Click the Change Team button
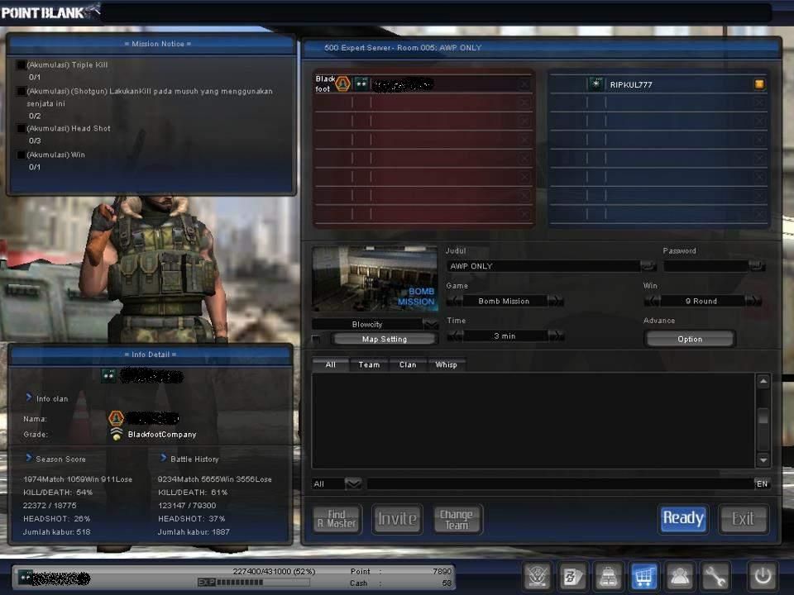 (x=457, y=519)
